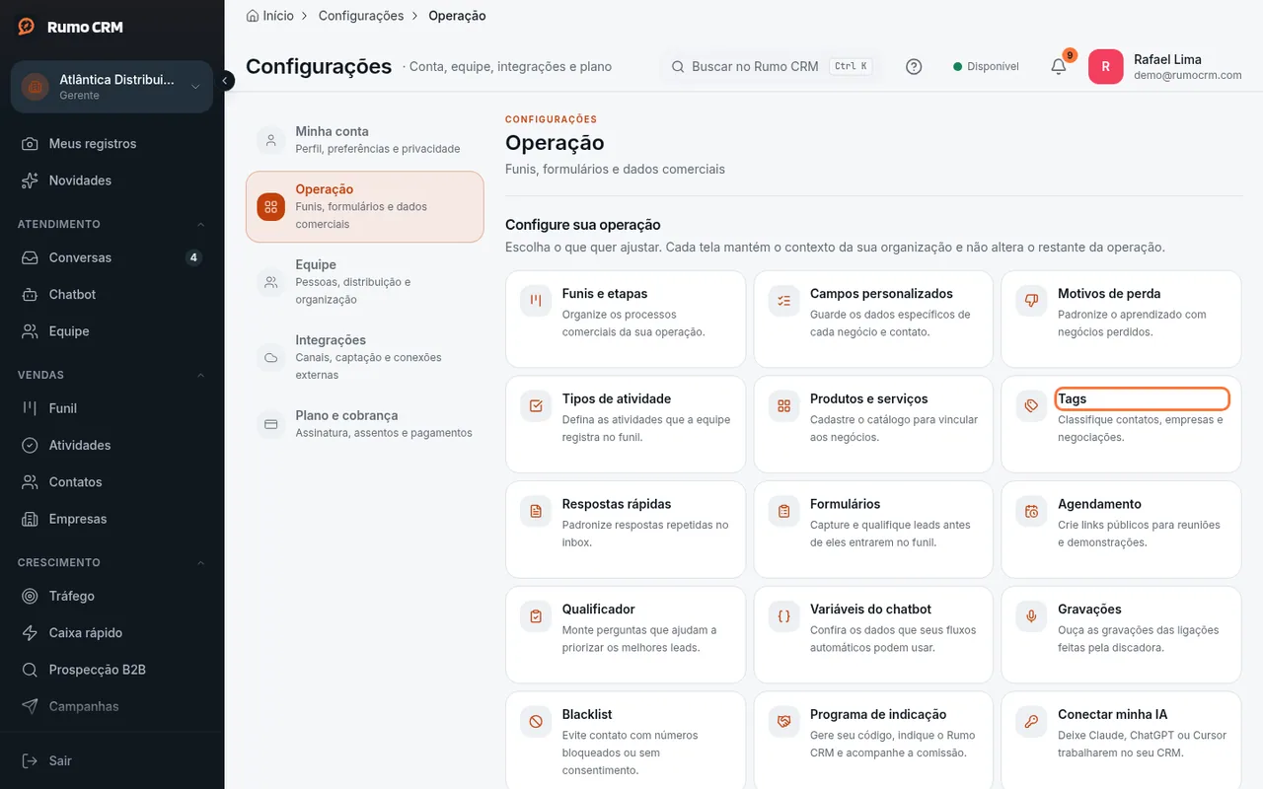Open the notifications bell icon

tap(1058, 67)
